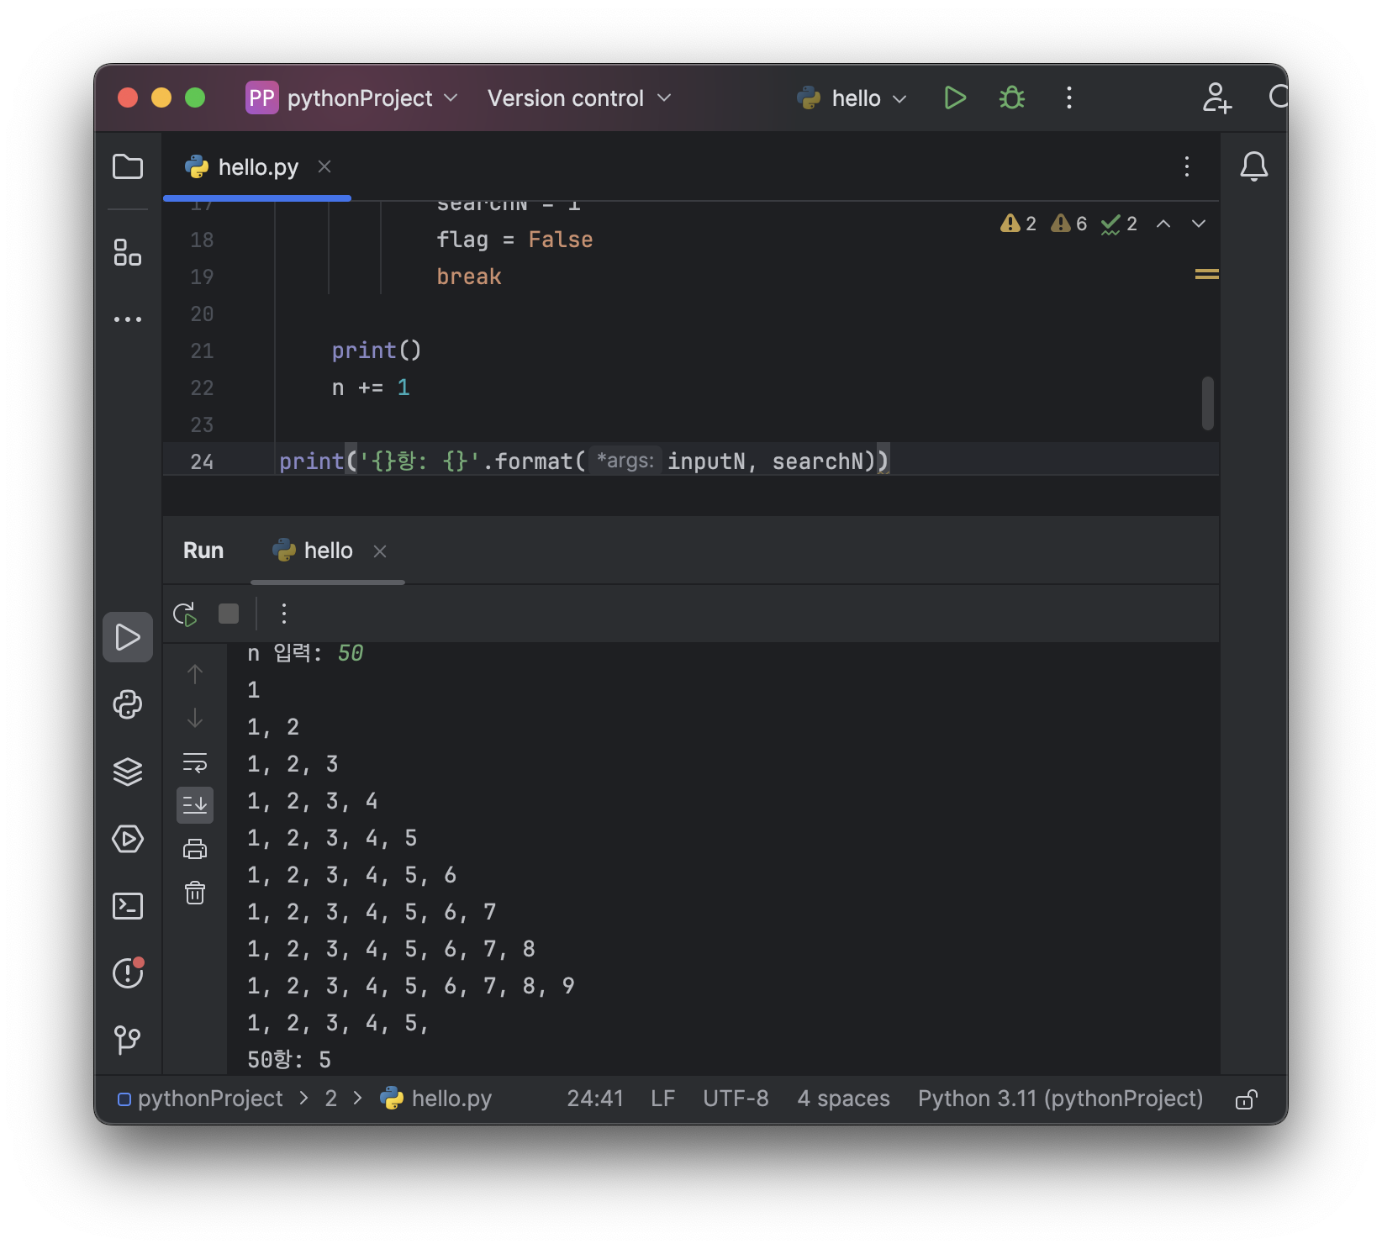Toggle soft-wrap in the console

(x=195, y=762)
